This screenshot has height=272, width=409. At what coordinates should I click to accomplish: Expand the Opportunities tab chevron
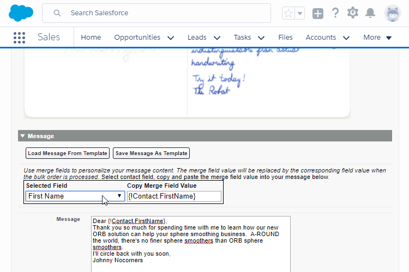tap(171, 38)
